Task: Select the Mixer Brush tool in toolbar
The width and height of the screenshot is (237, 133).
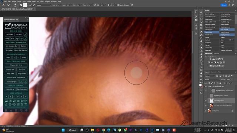Action: (201, 38)
